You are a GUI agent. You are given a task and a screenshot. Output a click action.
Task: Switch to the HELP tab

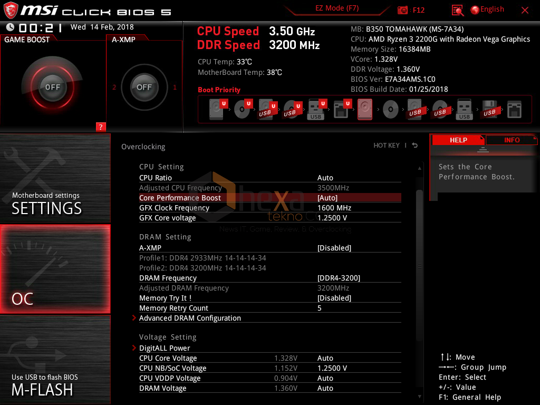tap(458, 140)
